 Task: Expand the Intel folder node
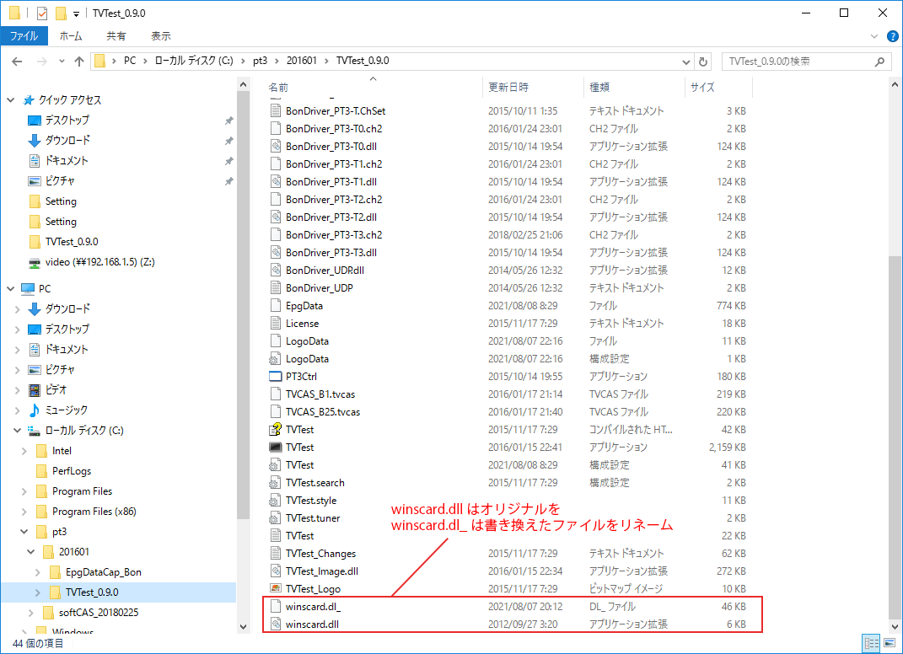24,451
